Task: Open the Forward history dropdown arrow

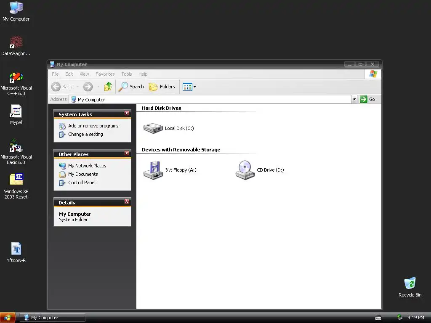Action: coord(98,87)
